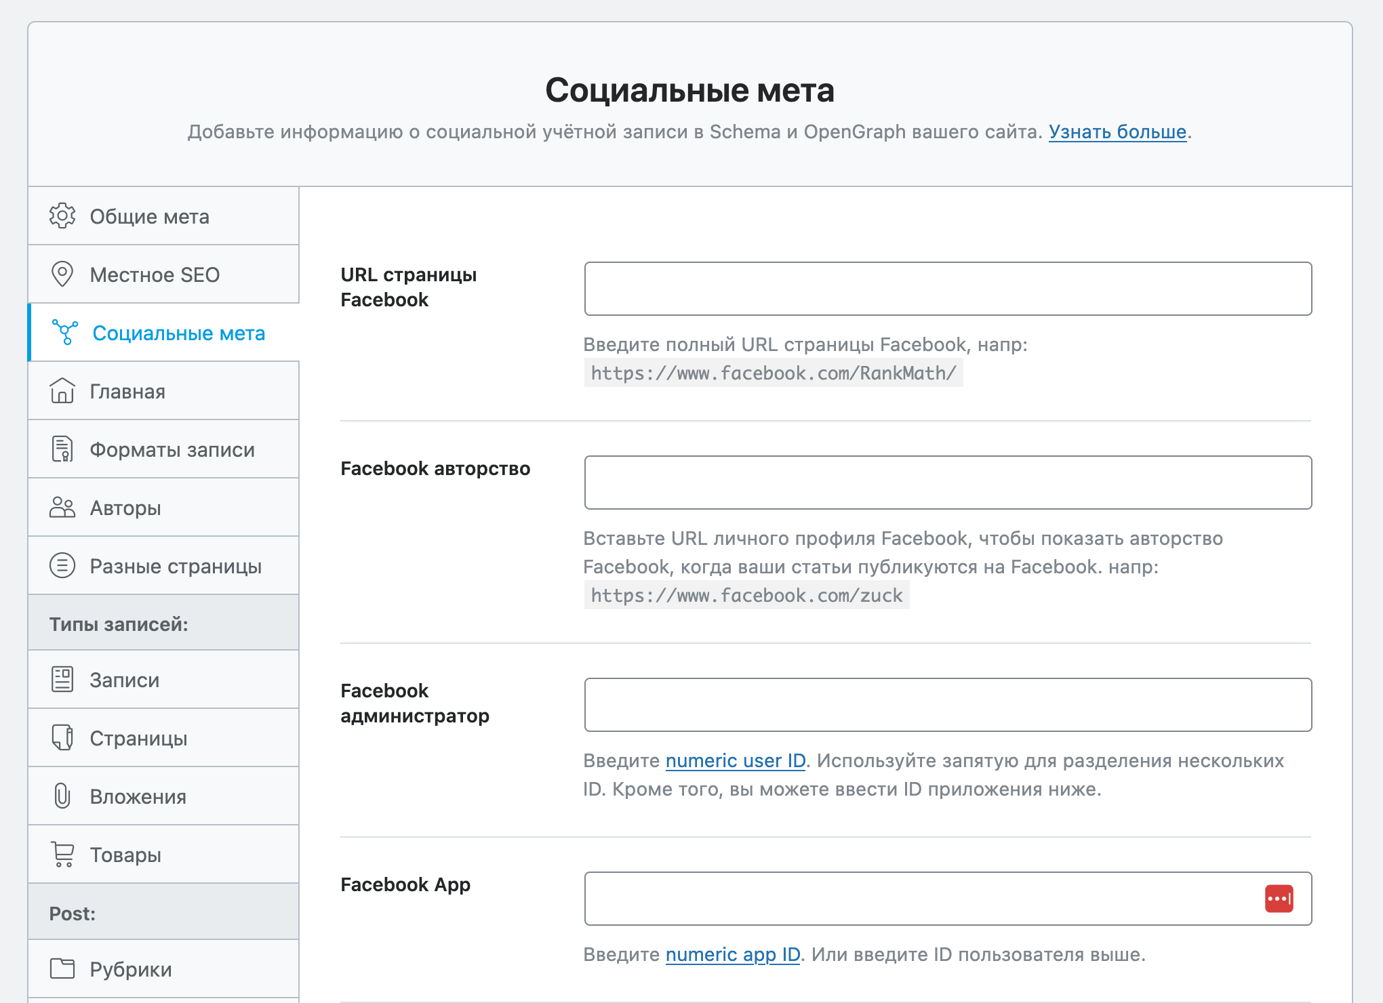Click the example URL https://www.facebook.com/RankMath/
Screen dimensions: 1383x1003
tap(774, 373)
